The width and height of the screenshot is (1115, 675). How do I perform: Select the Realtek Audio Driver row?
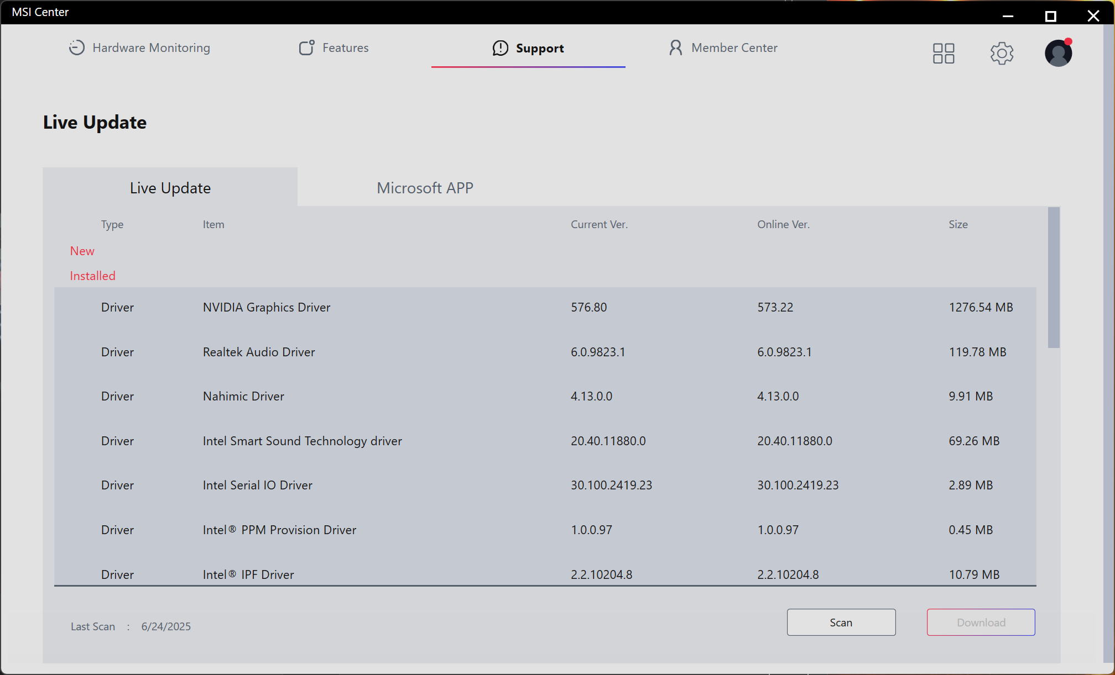click(545, 352)
